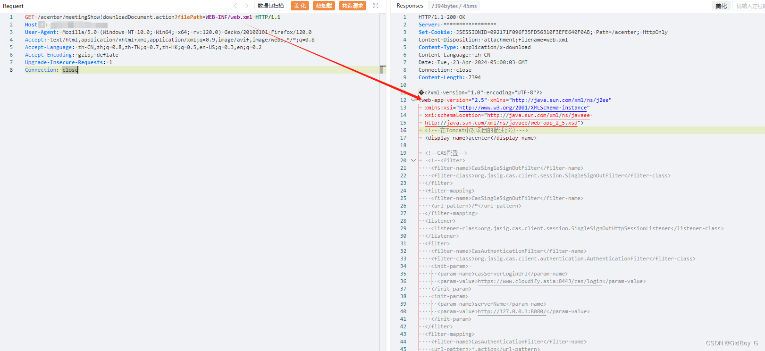Collapse the web-app fold arrow at line 12
The width and height of the screenshot is (765, 351).
pyautogui.click(x=413, y=100)
